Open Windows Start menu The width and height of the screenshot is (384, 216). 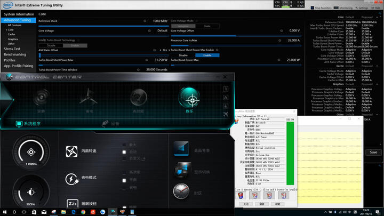pyautogui.click(x=4, y=212)
